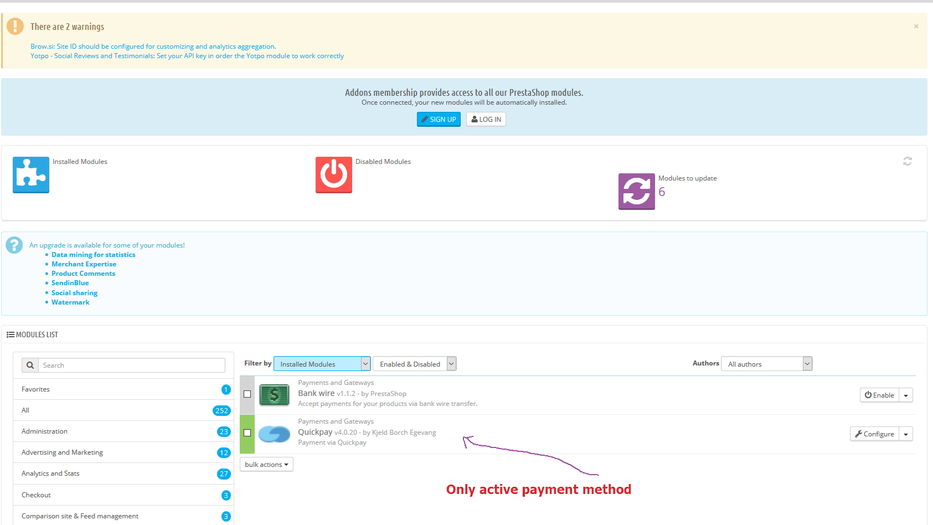Open the SendinBlue upgrade link

70,283
